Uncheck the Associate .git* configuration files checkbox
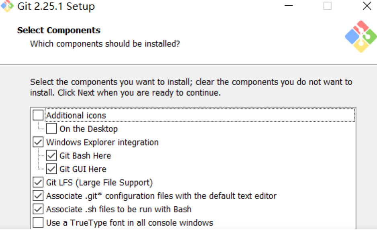 (x=38, y=196)
